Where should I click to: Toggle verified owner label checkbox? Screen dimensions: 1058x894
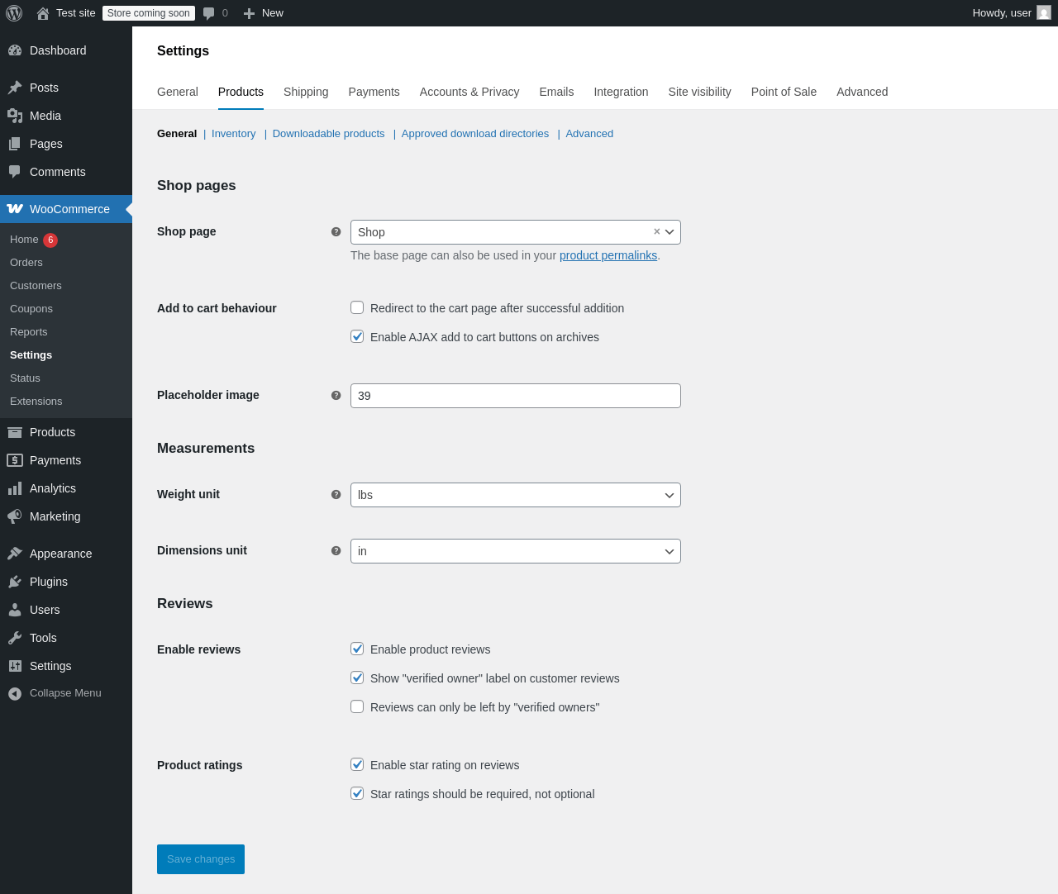(357, 678)
